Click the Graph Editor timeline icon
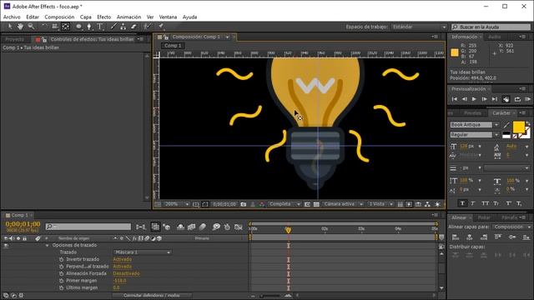The width and height of the screenshot is (534, 300). click(x=239, y=227)
